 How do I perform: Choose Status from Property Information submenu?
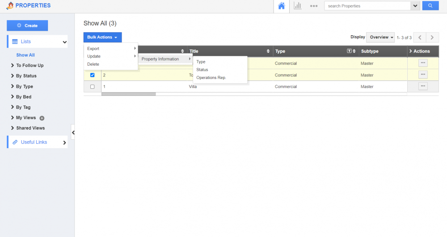(202, 70)
